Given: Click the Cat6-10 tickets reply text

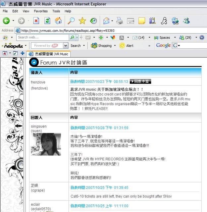Looking at the screenshot, I should 121,196.
